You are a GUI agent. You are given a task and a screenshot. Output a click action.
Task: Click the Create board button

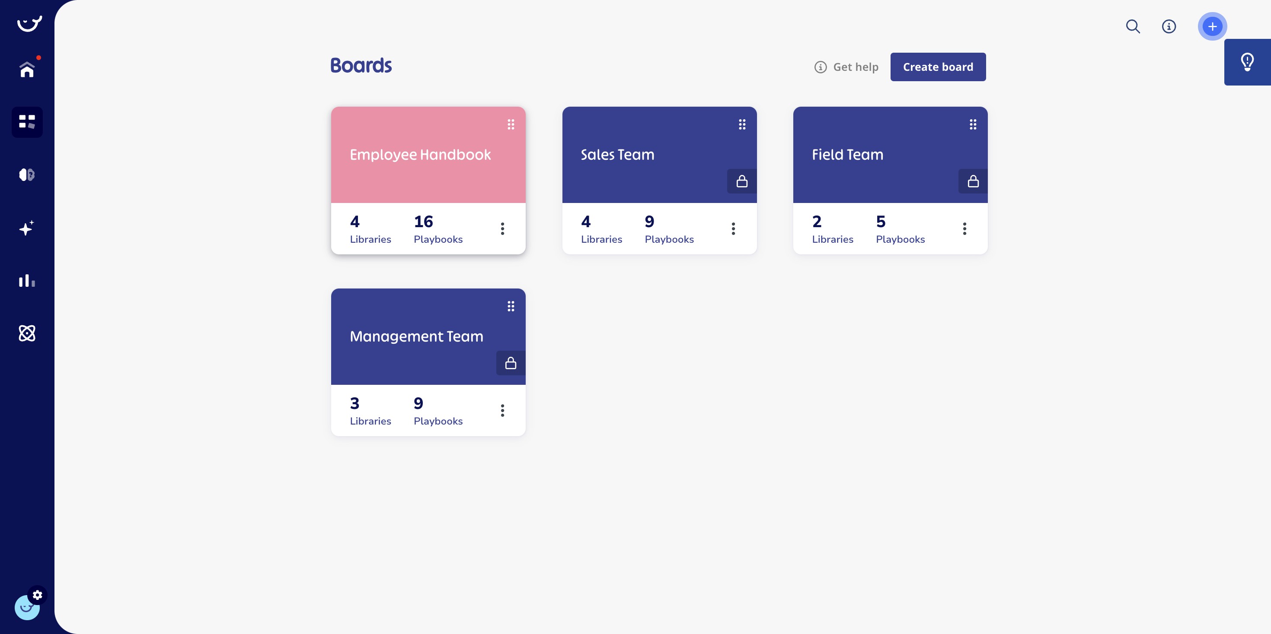[937, 67]
